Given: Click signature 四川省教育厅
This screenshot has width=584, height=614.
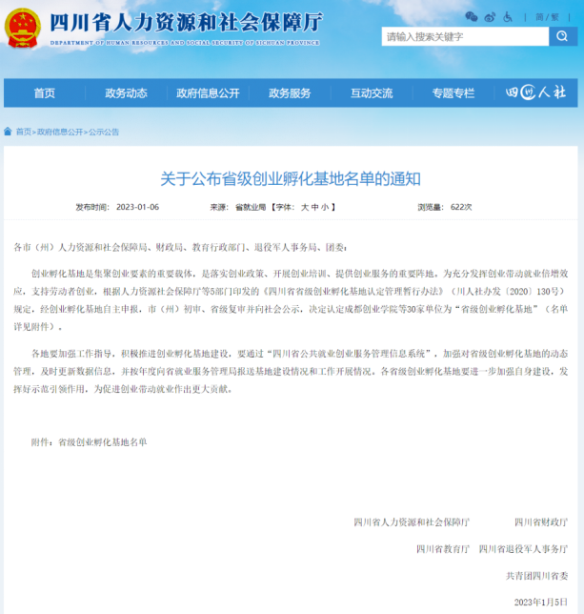Looking at the screenshot, I should 443,549.
